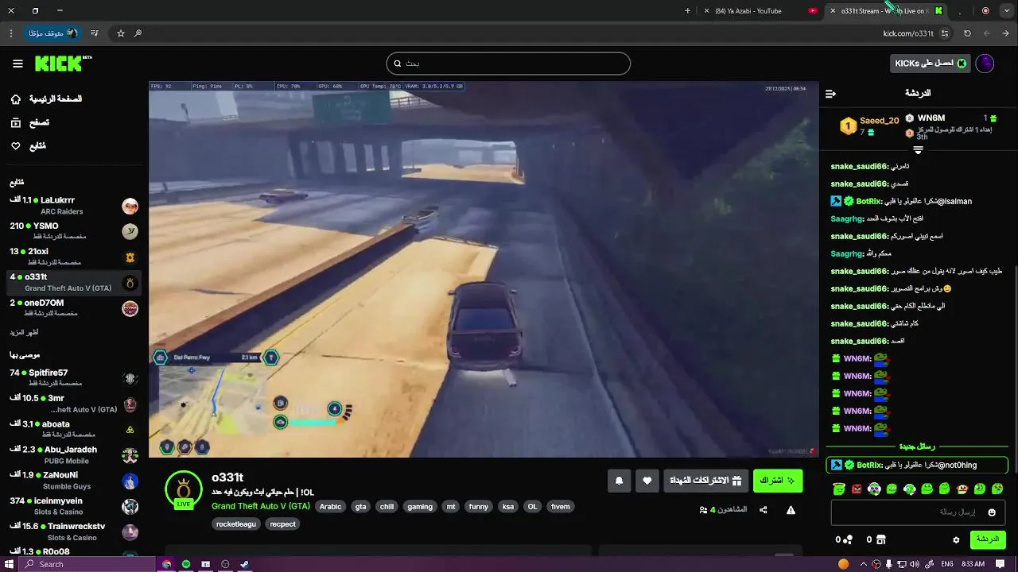1018x572 pixels.
Task: Click Saeed_20 in the gift leaderboard
Action: (879, 121)
